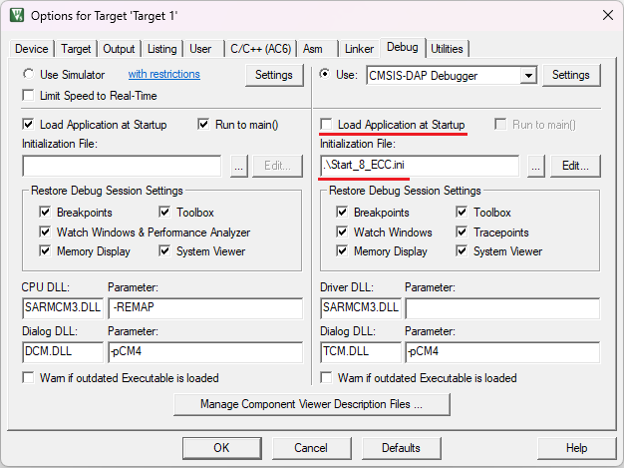Uncheck the left-side Run to main() option
624x468 pixels.
[x=204, y=125]
